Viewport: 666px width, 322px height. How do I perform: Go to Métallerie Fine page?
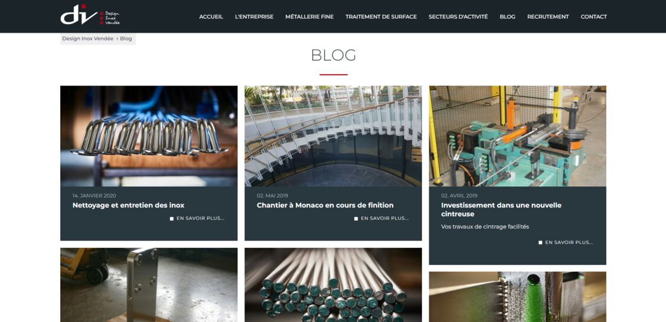(309, 17)
